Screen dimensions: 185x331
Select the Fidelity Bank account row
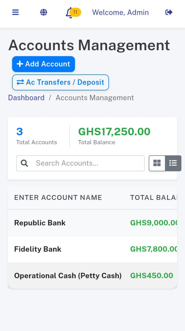[x=38, y=249]
